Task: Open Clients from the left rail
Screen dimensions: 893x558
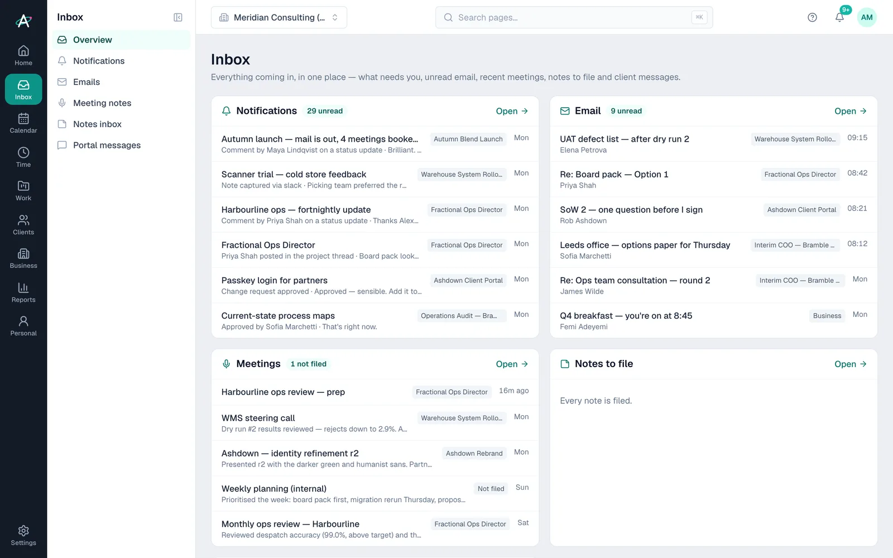Action: pos(23,224)
